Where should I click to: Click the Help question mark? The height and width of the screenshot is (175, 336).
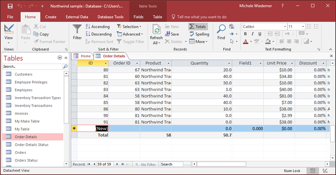[282, 6]
